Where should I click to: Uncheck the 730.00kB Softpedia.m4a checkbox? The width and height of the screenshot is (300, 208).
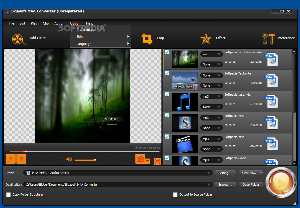click(x=167, y=115)
